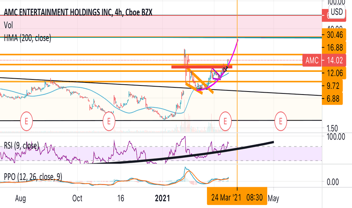
Task: Open the earnings marker below Oct
Action: pos(109,121)
